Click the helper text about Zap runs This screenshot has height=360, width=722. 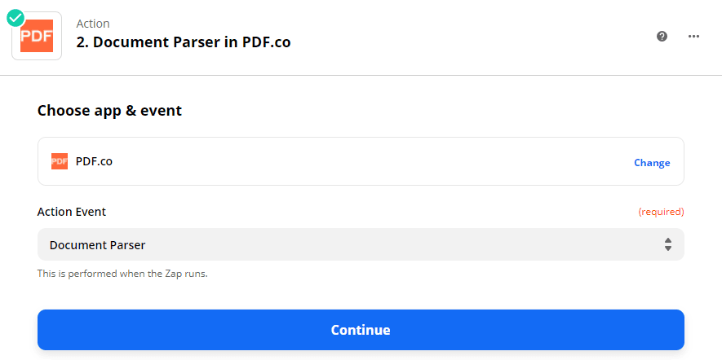point(122,274)
